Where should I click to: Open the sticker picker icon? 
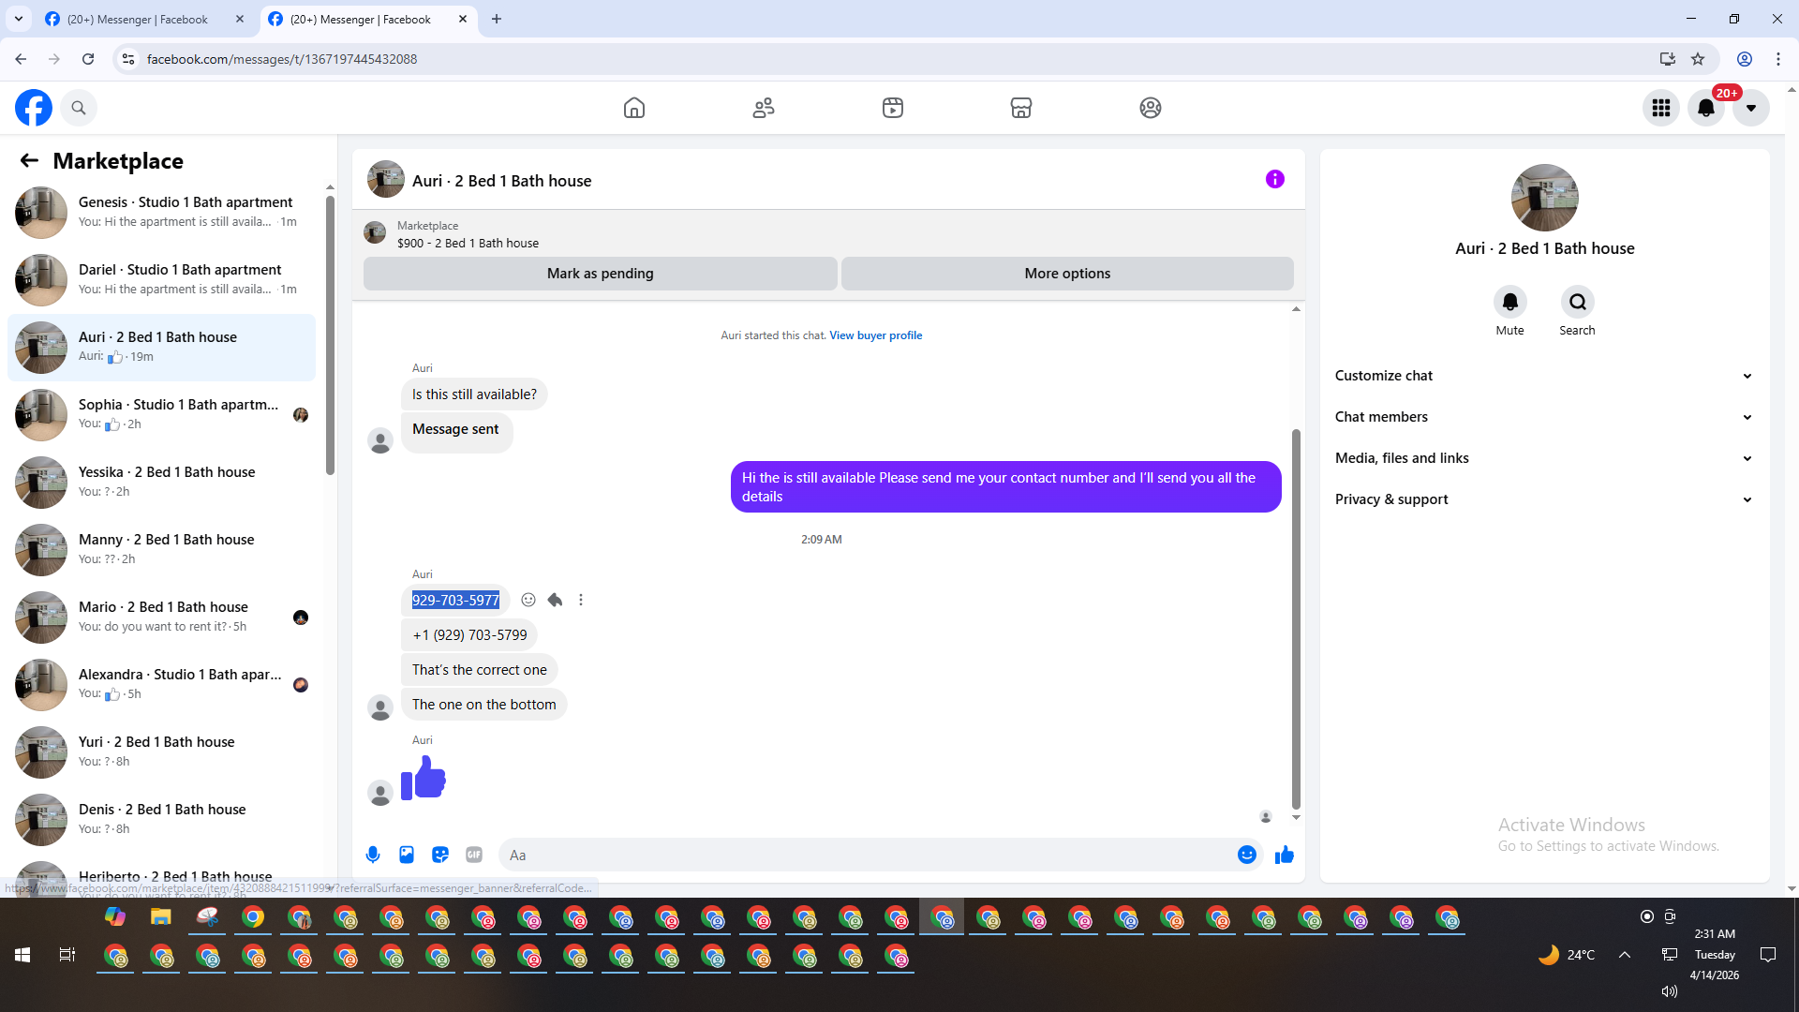coord(440,855)
